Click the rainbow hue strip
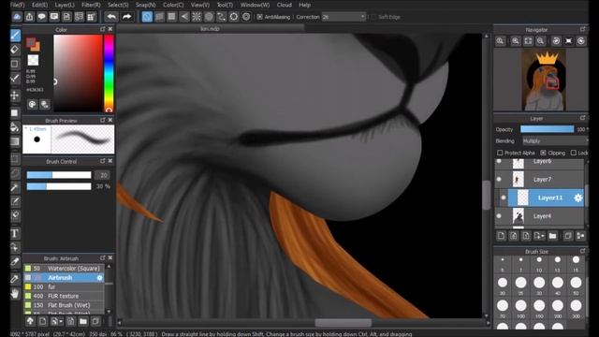The width and height of the screenshot is (599, 337). coord(109,73)
